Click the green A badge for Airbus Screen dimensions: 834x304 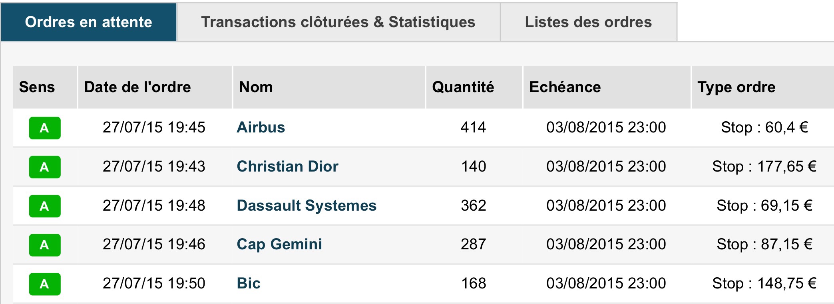[45, 128]
